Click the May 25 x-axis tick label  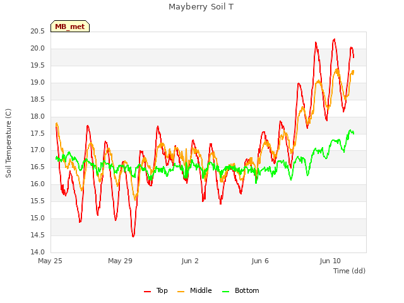pos(50,261)
